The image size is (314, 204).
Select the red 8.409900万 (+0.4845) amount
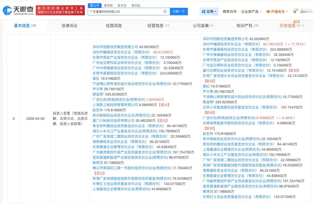pyautogui.click(x=276, y=118)
